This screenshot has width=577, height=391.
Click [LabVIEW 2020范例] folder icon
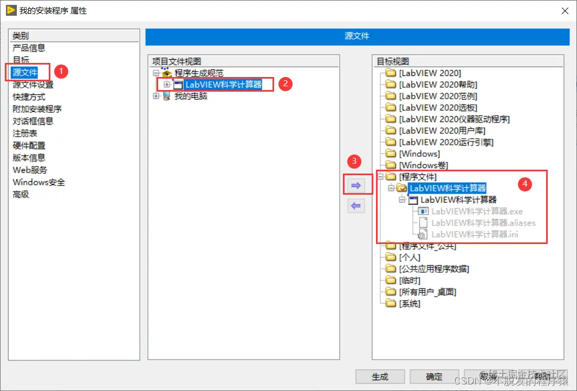click(391, 96)
